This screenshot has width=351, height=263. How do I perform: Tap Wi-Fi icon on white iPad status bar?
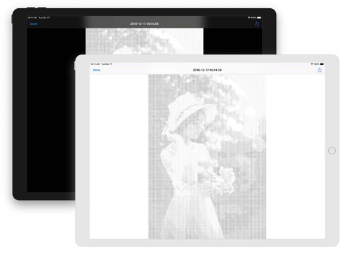[312, 64]
